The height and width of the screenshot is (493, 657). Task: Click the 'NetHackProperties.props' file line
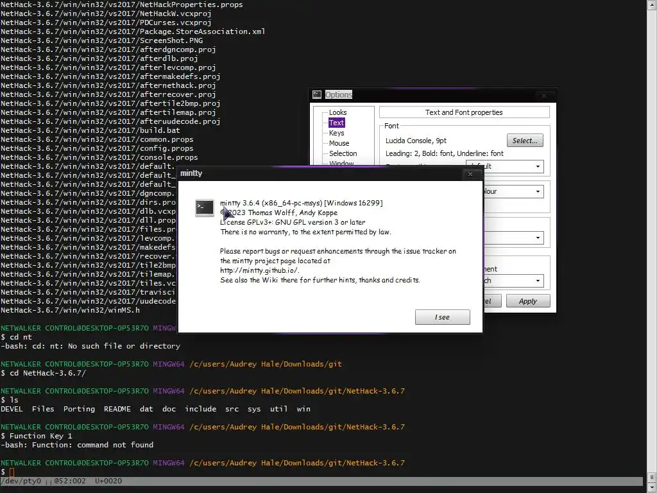coord(121,4)
